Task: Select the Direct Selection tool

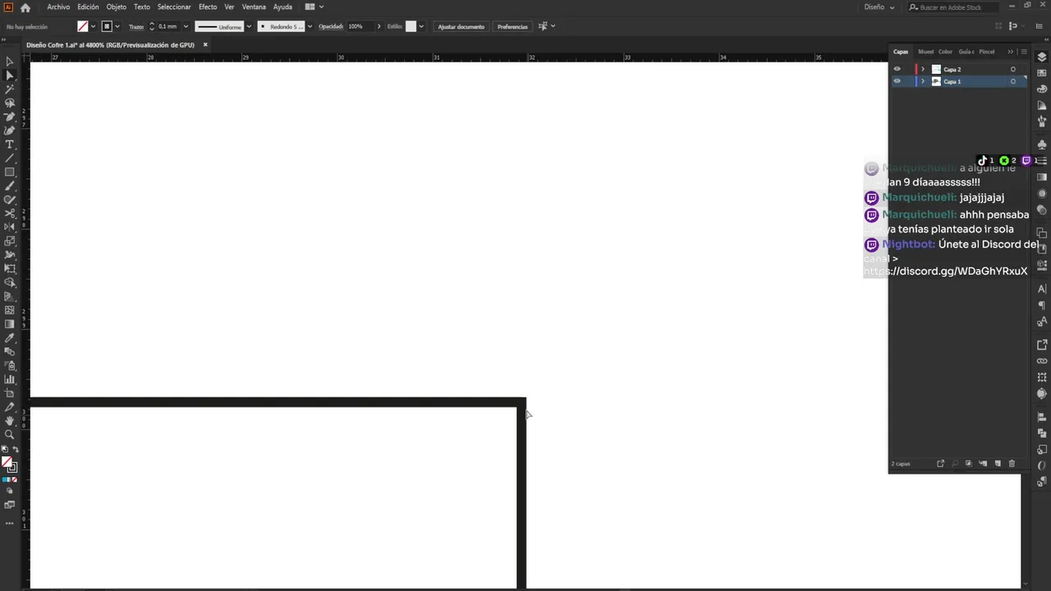Action: pyautogui.click(x=10, y=76)
